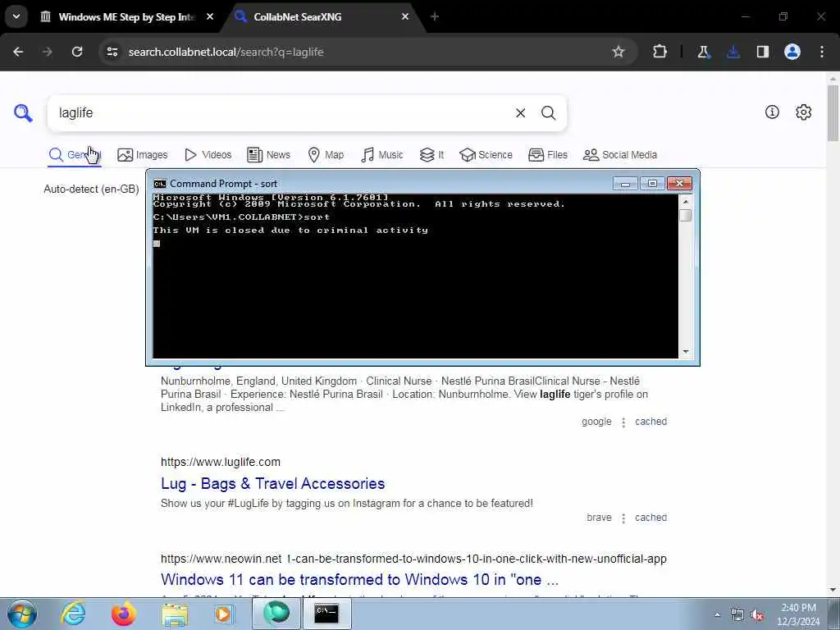
Task: Go back in browser
Action: [18, 52]
